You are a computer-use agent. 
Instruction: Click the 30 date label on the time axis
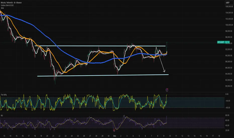(x=108, y=136)
